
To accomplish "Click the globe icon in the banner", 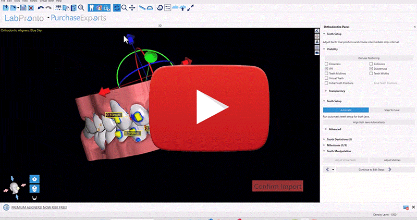I will coord(6,207).
